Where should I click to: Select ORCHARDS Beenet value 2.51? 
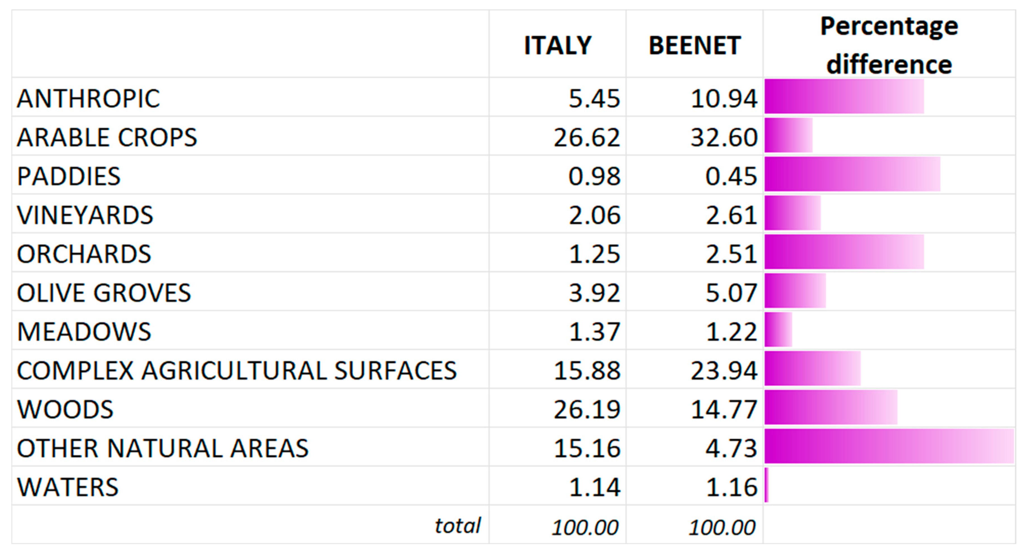click(731, 254)
